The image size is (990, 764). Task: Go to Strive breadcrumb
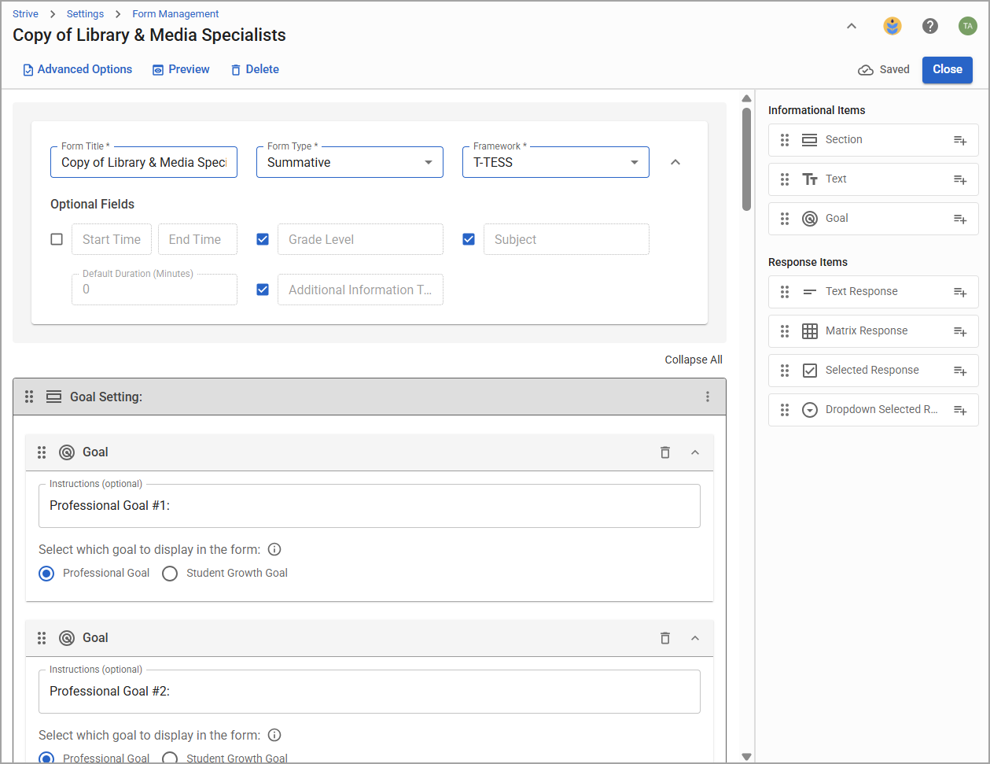coord(25,14)
